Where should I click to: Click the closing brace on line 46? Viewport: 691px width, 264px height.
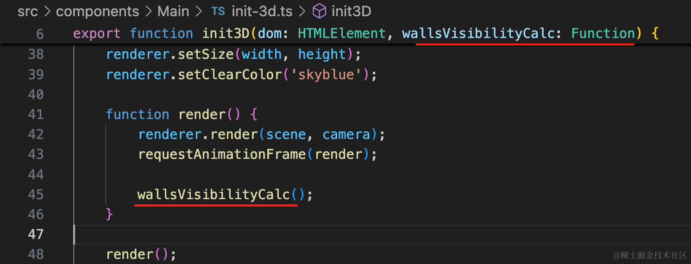pyautogui.click(x=109, y=214)
